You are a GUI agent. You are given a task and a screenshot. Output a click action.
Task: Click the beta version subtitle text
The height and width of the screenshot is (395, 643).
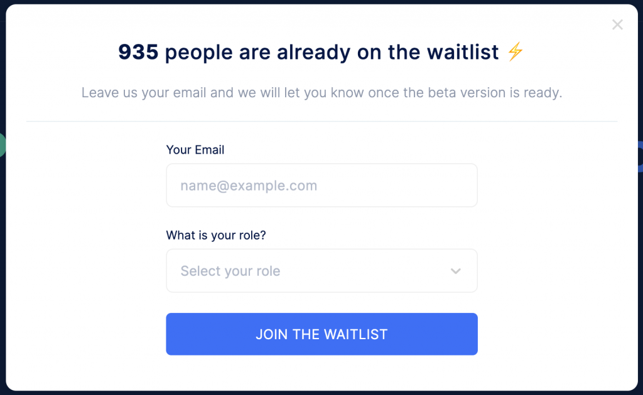(x=321, y=93)
